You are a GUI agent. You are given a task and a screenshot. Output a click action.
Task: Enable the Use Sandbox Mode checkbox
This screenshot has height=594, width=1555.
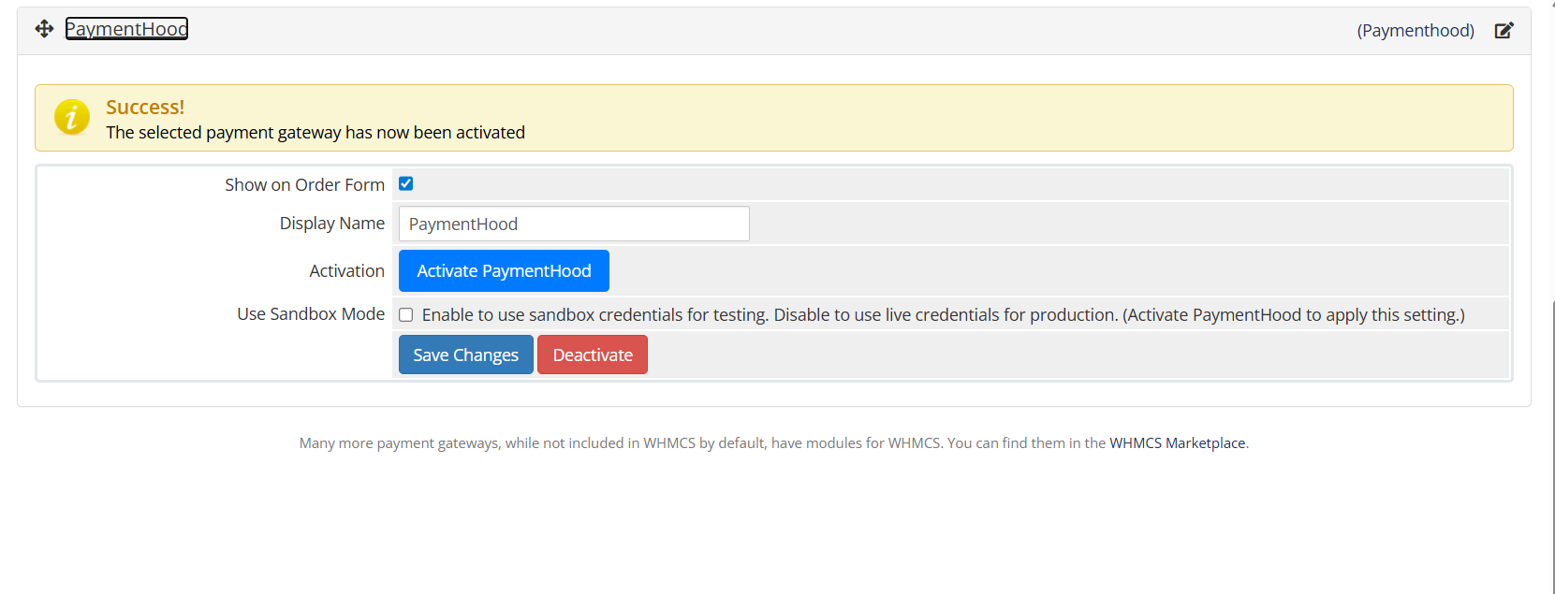pos(406,315)
